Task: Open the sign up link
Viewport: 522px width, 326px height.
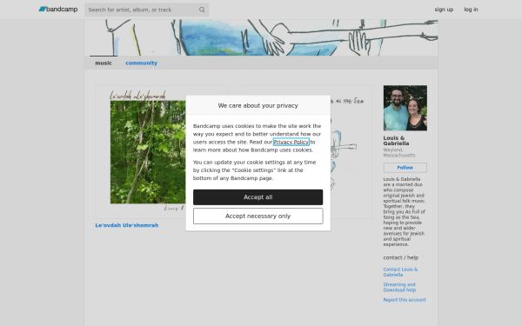Action: (444, 10)
